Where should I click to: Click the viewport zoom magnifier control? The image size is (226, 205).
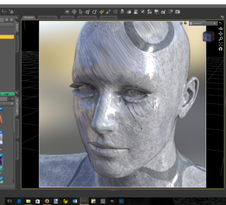tap(220, 39)
